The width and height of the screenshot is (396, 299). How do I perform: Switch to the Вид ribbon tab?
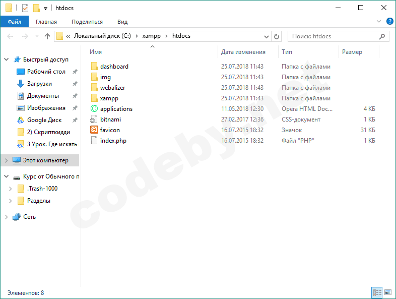(x=122, y=22)
